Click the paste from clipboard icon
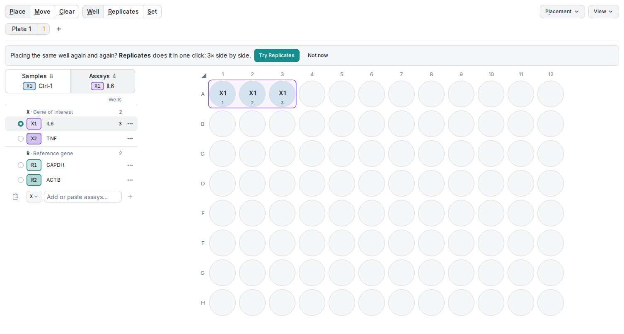The image size is (624, 334). coord(16,197)
